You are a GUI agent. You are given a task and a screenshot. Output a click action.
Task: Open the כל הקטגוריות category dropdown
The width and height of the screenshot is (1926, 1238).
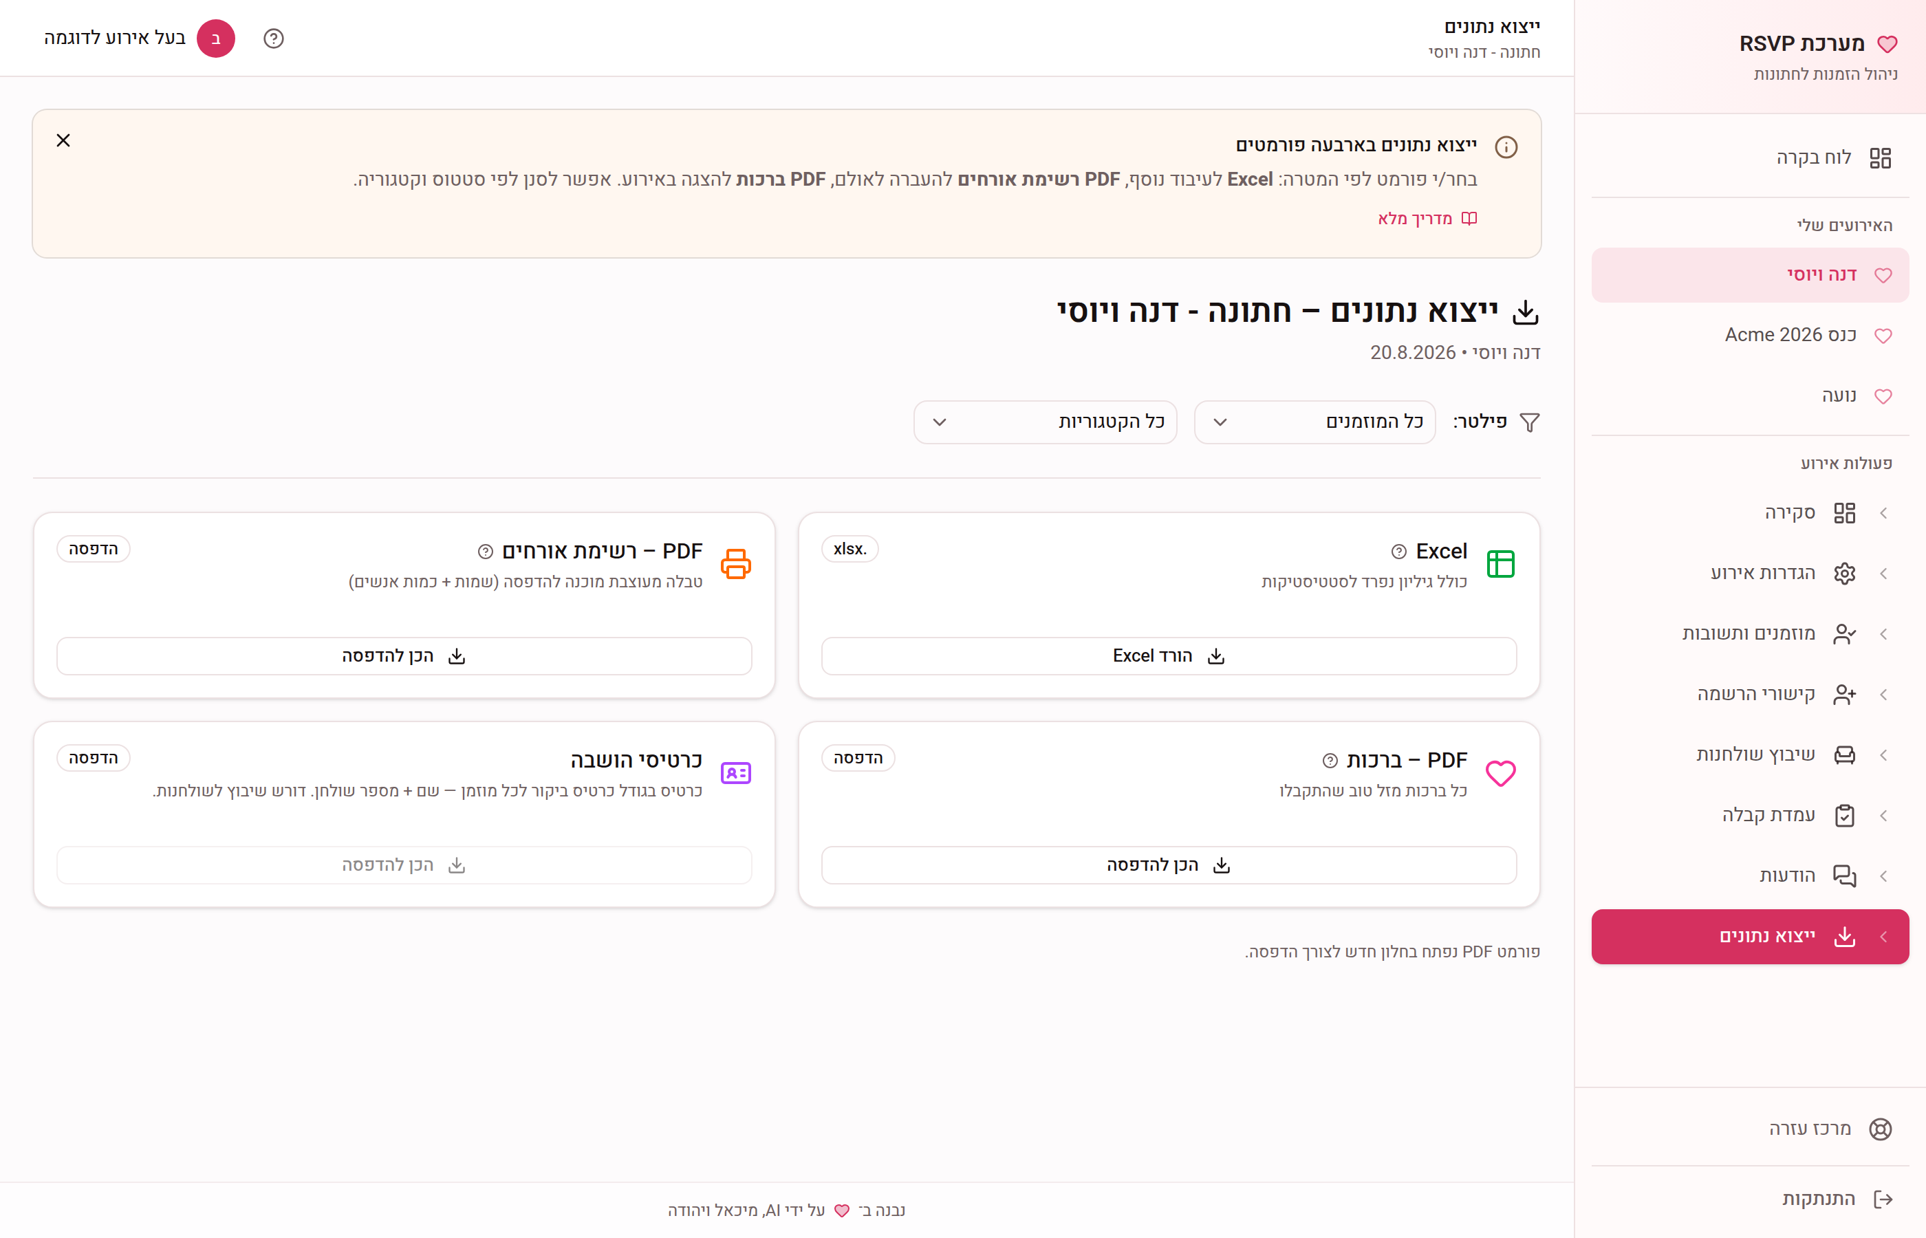click(1045, 422)
